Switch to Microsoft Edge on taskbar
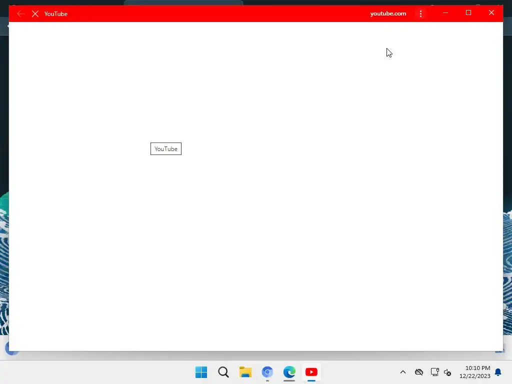Screen dimensions: 512x384 [x=289, y=372]
